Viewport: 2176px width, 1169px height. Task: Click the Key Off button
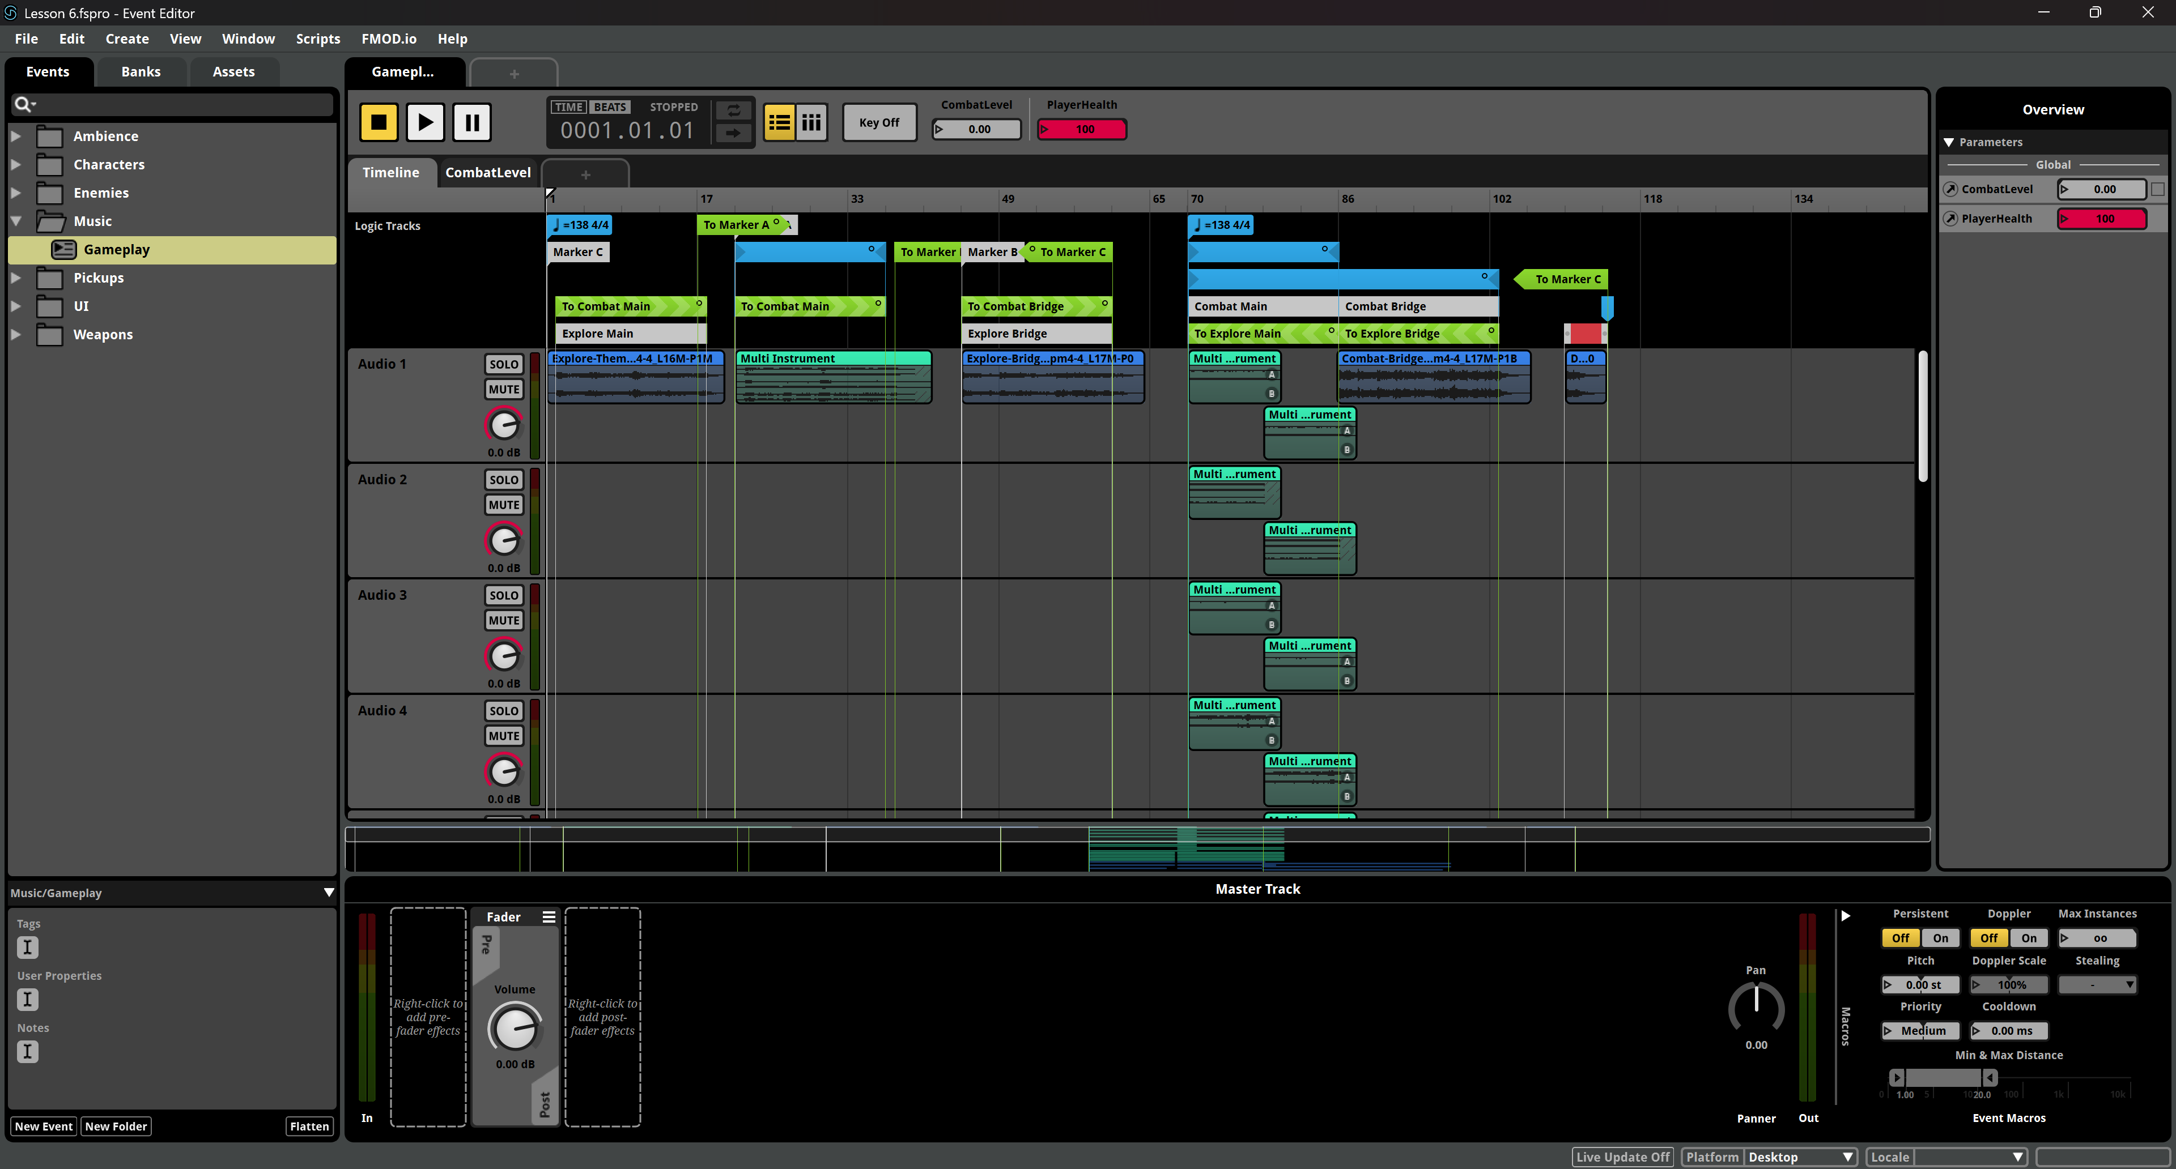pos(878,122)
